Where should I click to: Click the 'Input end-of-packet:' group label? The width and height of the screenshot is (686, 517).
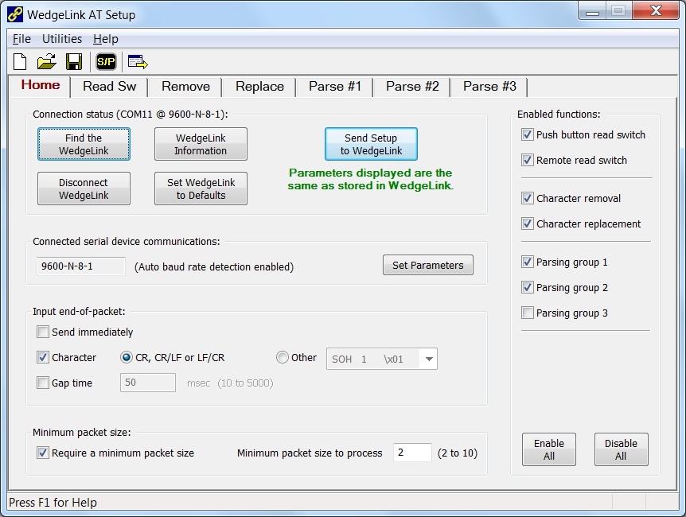tap(79, 312)
